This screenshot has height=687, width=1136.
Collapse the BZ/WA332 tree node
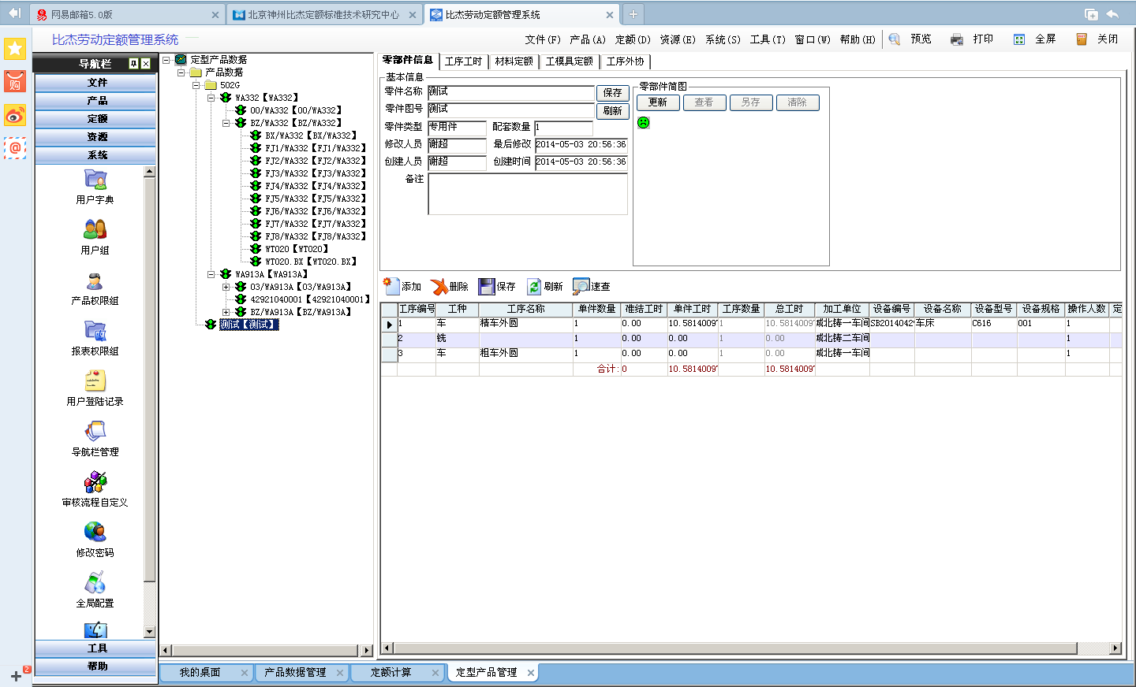pyautogui.click(x=226, y=123)
